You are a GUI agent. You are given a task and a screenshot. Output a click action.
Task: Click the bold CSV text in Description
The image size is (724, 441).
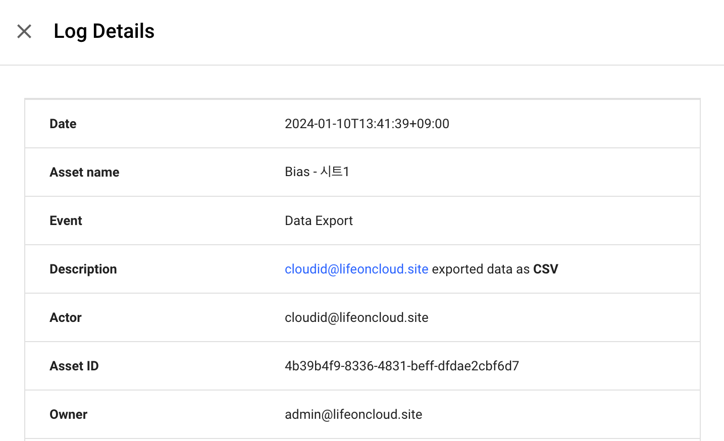click(x=546, y=269)
